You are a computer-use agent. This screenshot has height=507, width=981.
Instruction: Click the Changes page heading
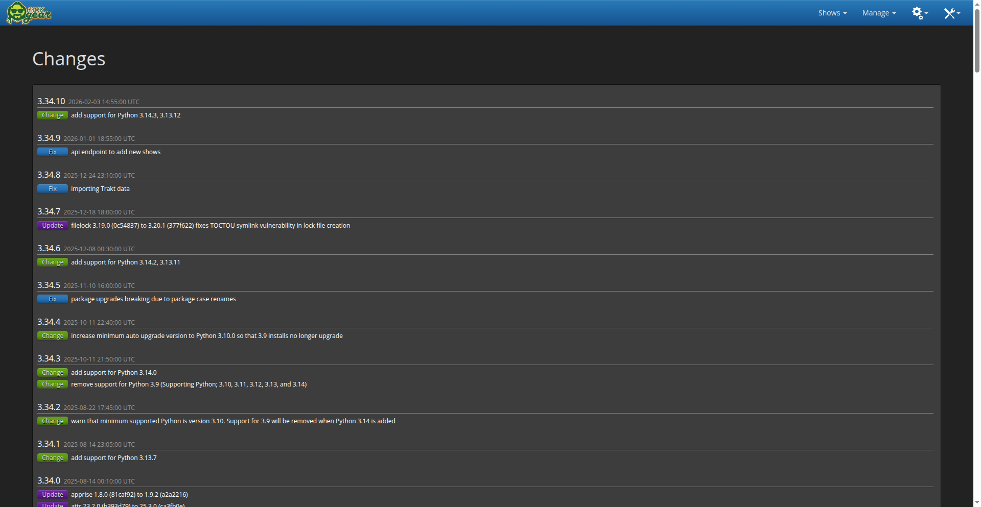(x=68, y=59)
